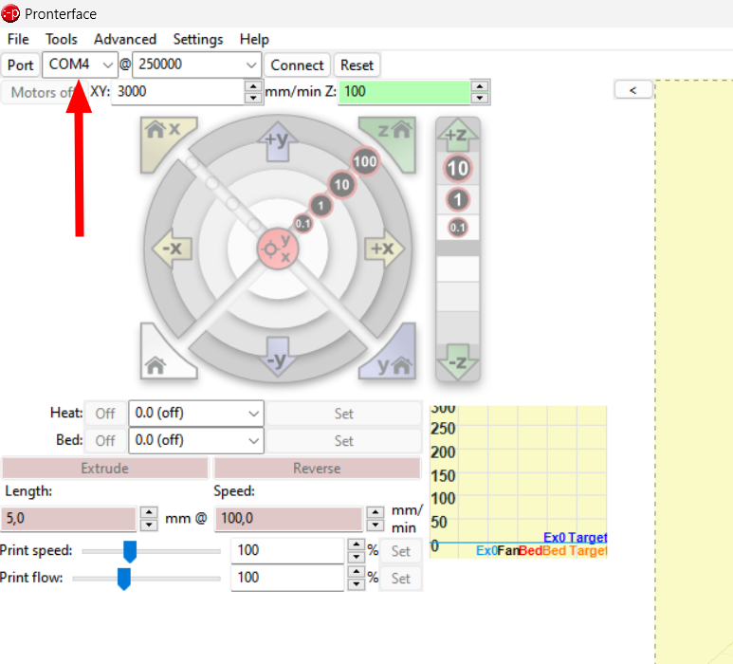Open the Advanced menu
733x664 pixels.
[125, 39]
